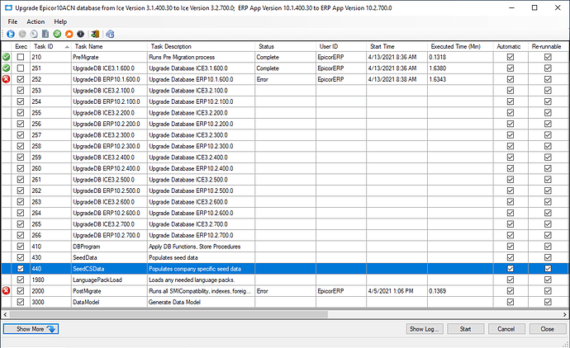This screenshot has width=570, height=348.
Task: Toggle Re-runnable checkbox for PostMigrate row
Action: pos(548,291)
